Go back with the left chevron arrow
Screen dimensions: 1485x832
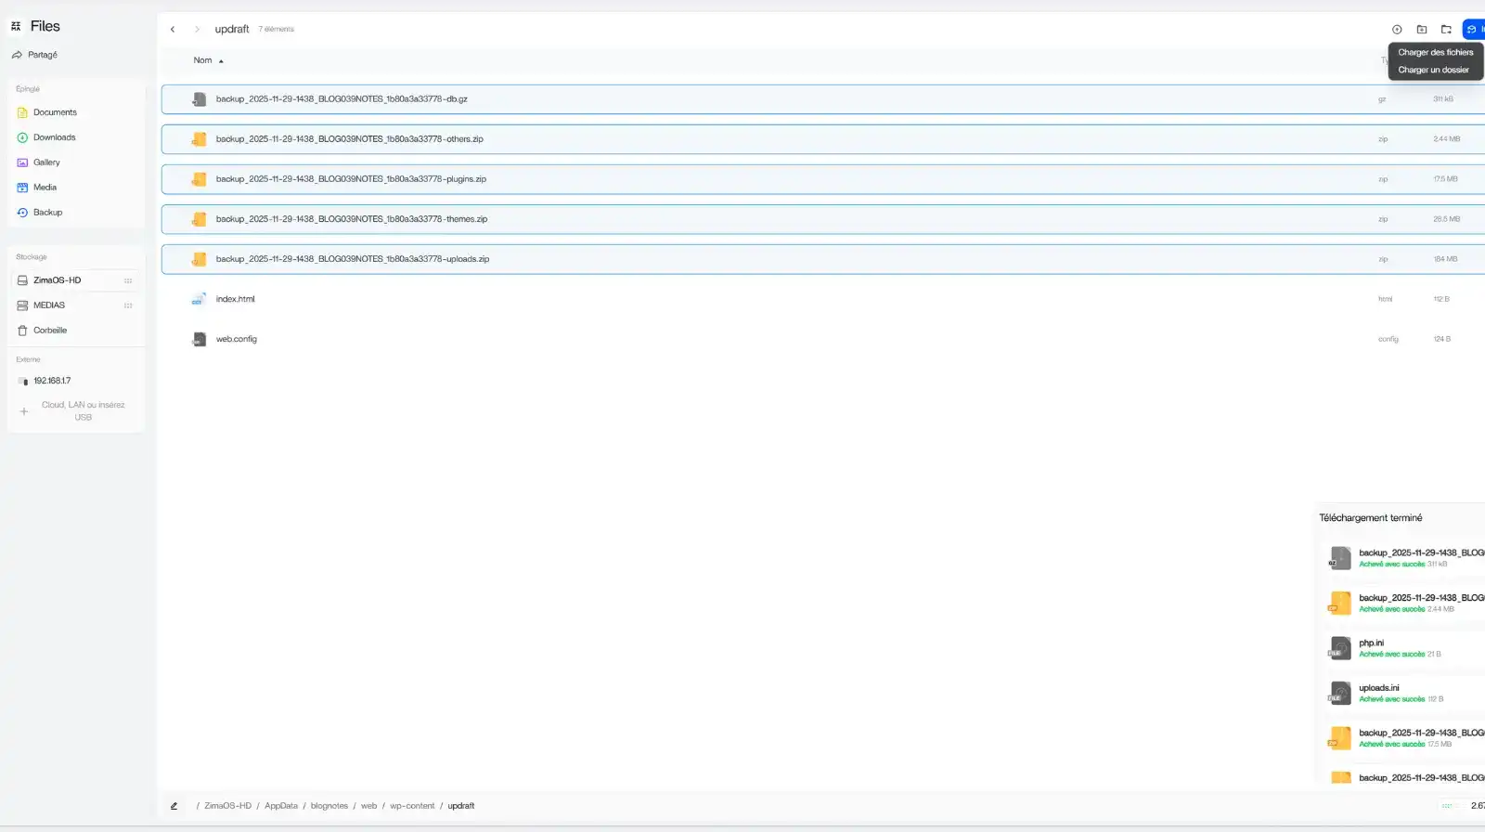pos(173,30)
